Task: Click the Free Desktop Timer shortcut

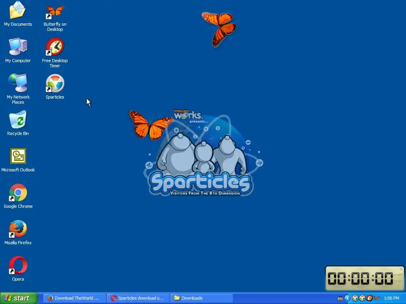Action: [55, 53]
